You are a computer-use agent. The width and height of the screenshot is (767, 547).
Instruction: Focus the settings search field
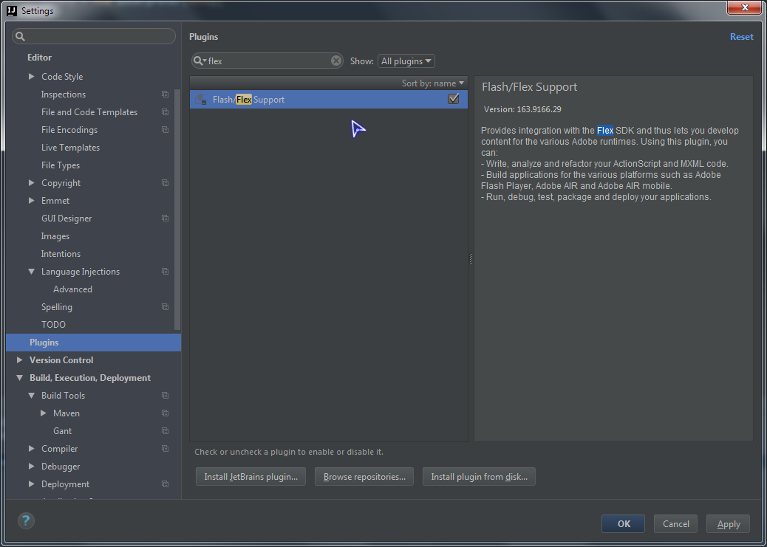[94, 36]
